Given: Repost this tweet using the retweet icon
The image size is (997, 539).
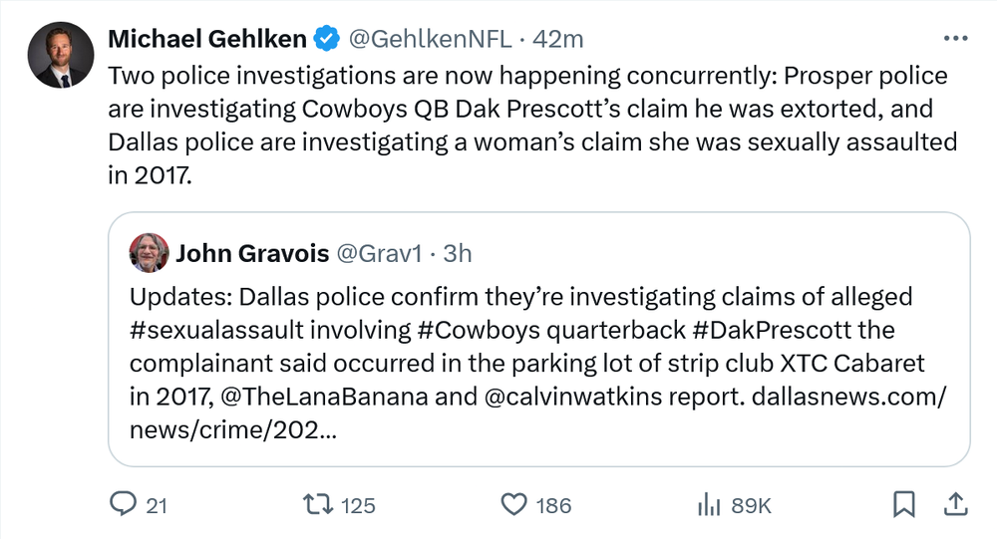Looking at the screenshot, I should [x=319, y=505].
